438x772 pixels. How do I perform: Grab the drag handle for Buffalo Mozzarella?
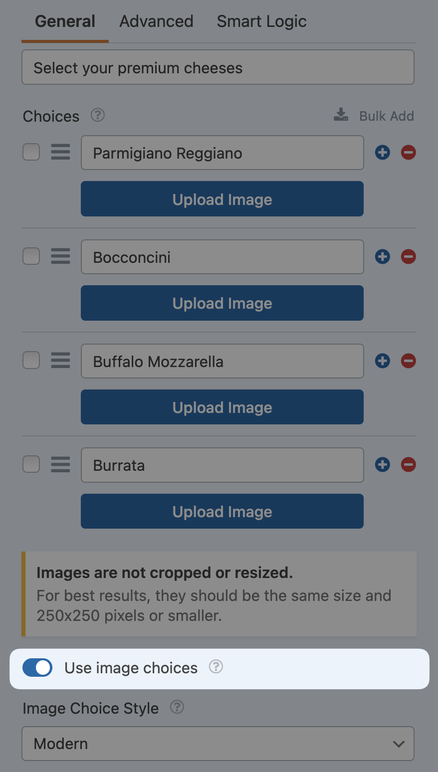60,361
